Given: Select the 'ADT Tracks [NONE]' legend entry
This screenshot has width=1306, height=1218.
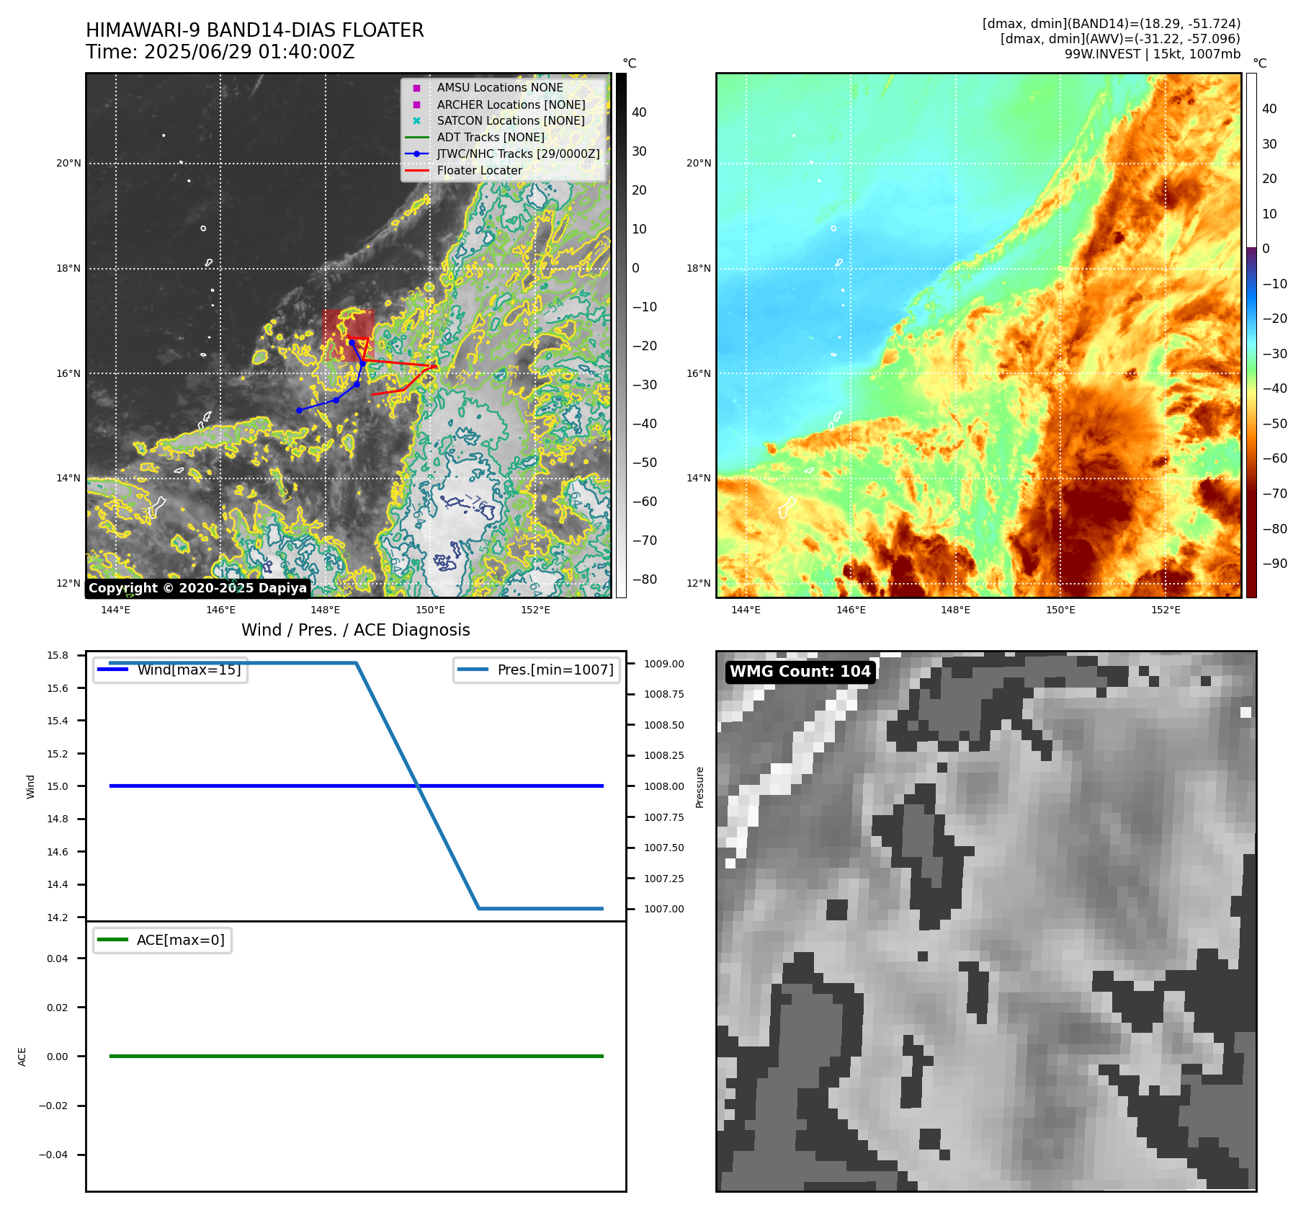Looking at the screenshot, I should pyautogui.click(x=491, y=138).
